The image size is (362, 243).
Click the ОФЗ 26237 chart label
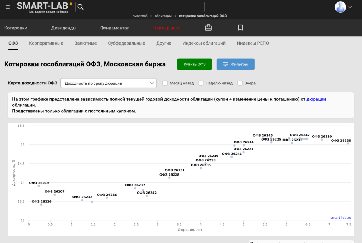[x=135, y=185]
